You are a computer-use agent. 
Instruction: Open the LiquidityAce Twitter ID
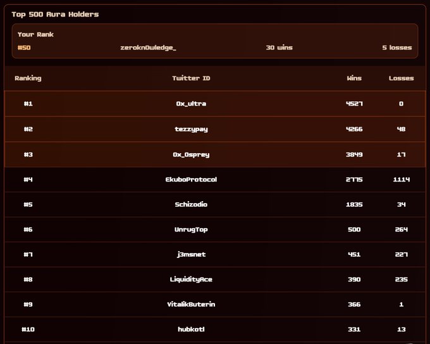191,279
